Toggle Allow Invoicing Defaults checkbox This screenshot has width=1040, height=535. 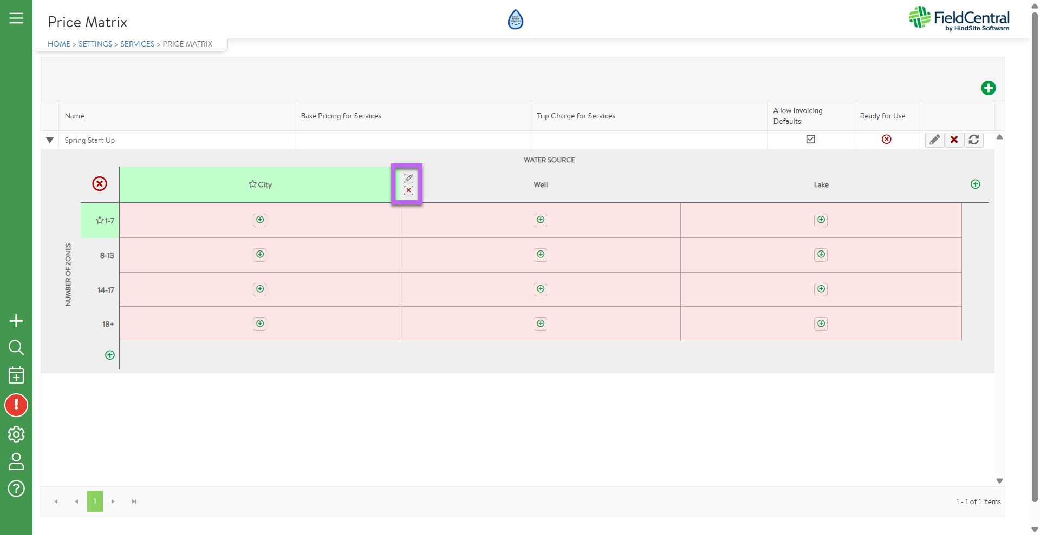pyautogui.click(x=810, y=140)
